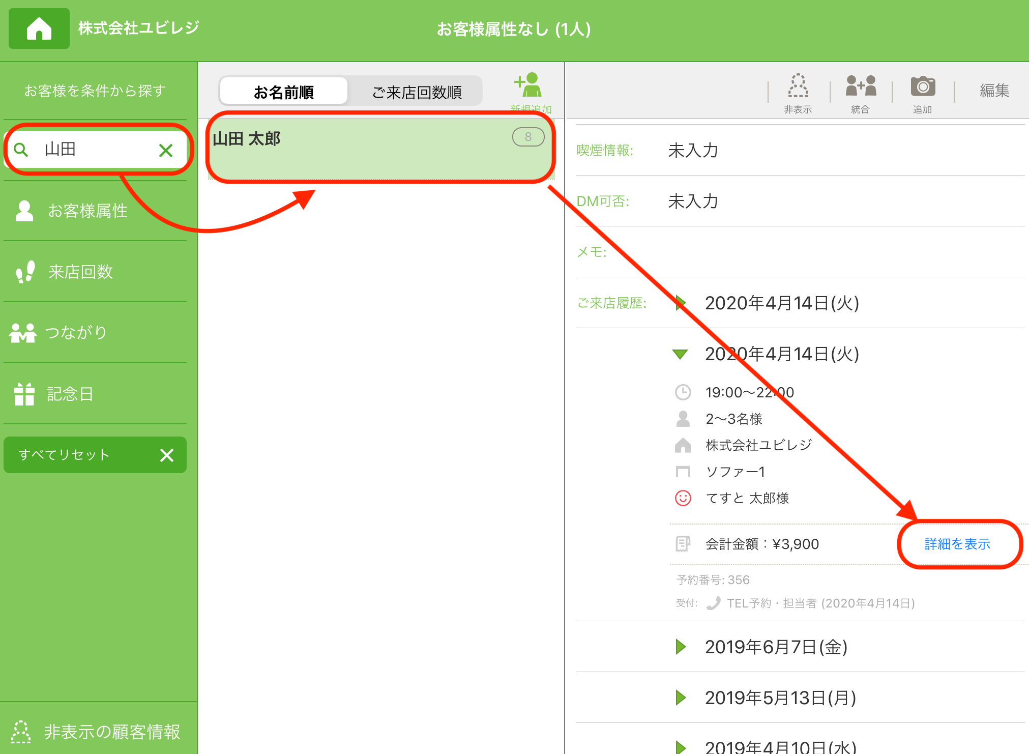Viewport: 1029px width, 754px height.
Task: Expand 2019年6月7日(金) visit entry
Action: (681, 647)
